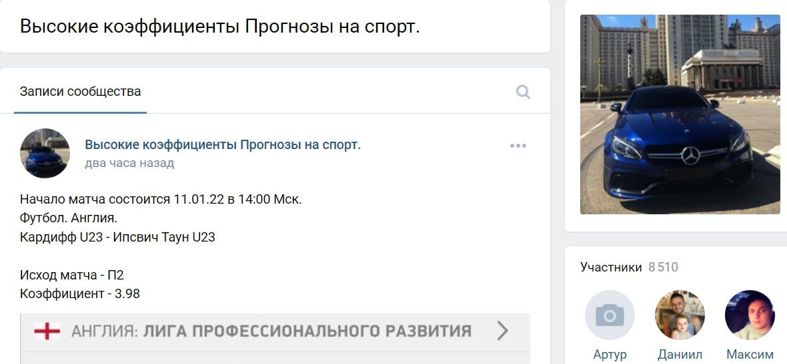The height and width of the screenshot is (364, 787).
Task: Expand the league card chevron arrow
Action: coord(502,331)
